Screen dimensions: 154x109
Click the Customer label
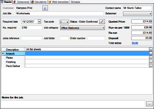point(8,8)
